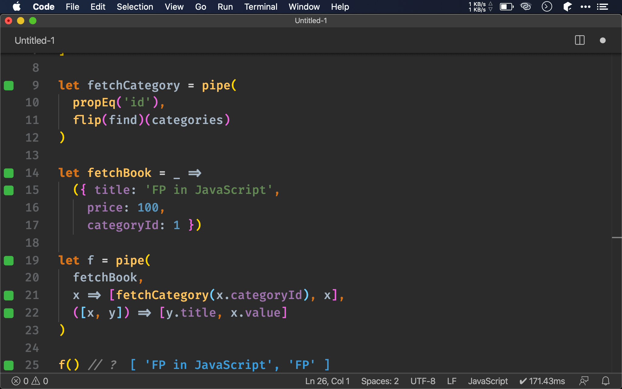This screenshot has width=622, height=389.
Task: Click the circled arrow menu bar icon
Action: pos(547,6)
